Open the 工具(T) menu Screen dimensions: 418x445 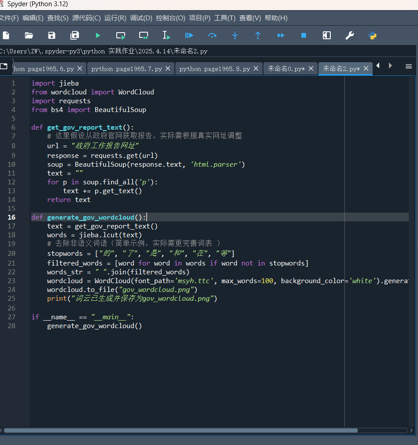point(225,18)
